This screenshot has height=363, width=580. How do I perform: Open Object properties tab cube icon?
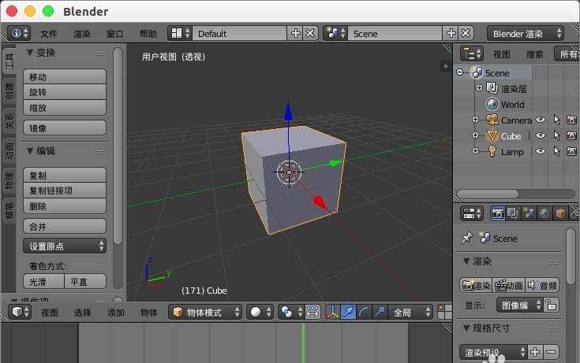560,213
